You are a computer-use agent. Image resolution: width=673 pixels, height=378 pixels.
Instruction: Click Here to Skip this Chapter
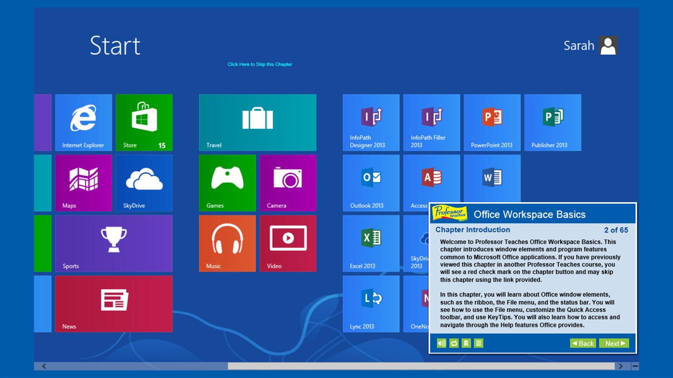[260, 64]
